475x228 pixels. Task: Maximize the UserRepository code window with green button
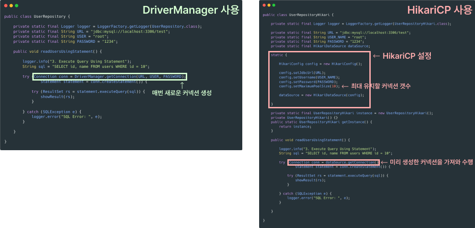[x=17, y=6]
